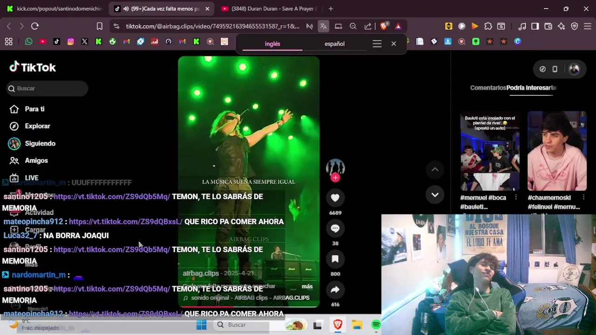Screen dimensions: 596x335
Task: Select inglés in the translate popup
Action: pyautogui.click(x=272, y=44)
